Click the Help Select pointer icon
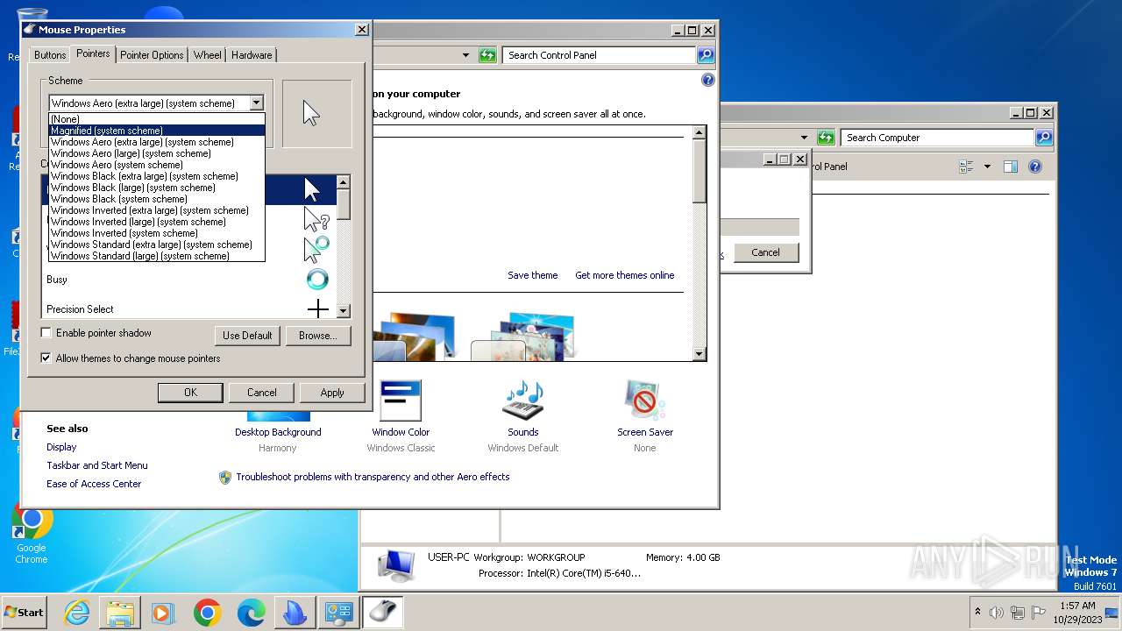Image resolution: width=1122 pixels, height=631 pixels. tap(316, 219)
